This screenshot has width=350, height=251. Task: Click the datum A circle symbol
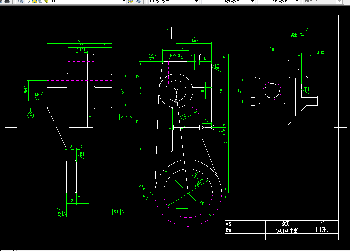tap(30, 115)
